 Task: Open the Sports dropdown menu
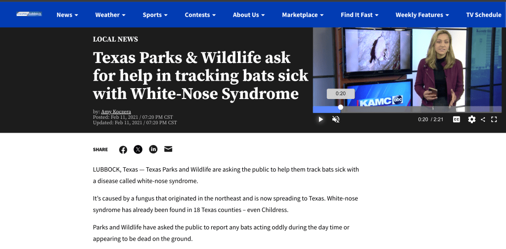coord(155,15)
